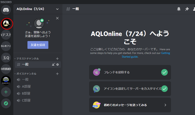Click the yellow message bubble card icon
Screen dimensions: 195x115
[x=96, y=105]
